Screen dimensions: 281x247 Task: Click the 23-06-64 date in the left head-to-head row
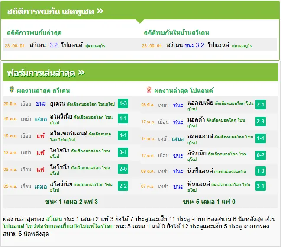coord(15,45)
